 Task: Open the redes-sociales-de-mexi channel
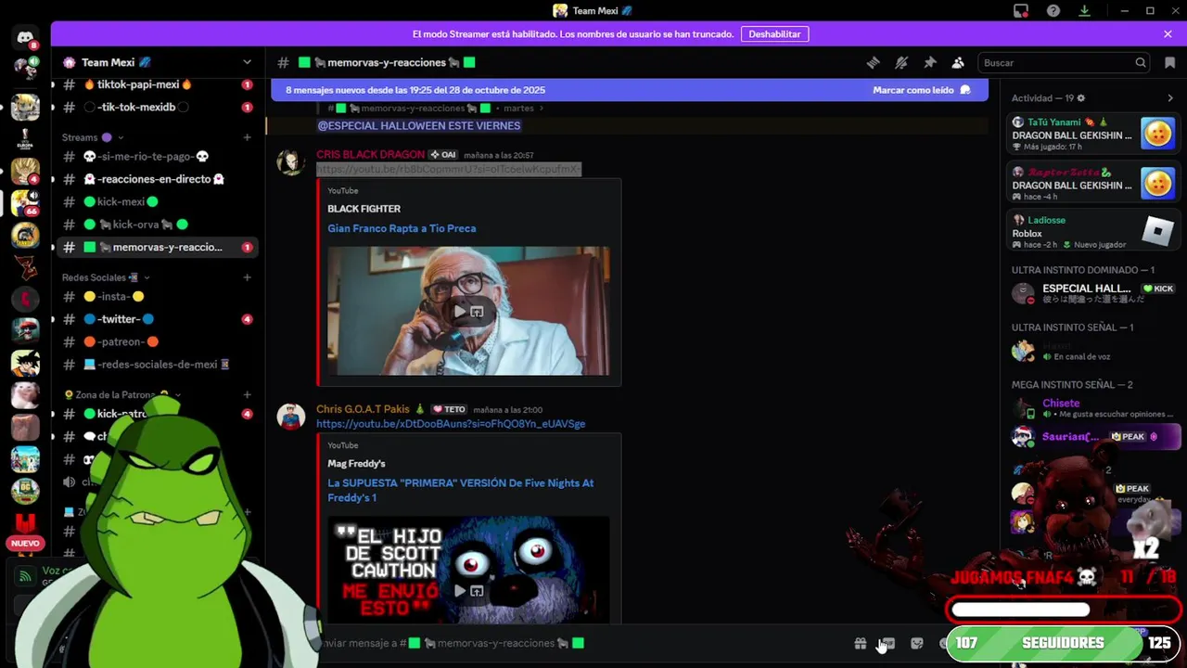[x=158, y=365]
